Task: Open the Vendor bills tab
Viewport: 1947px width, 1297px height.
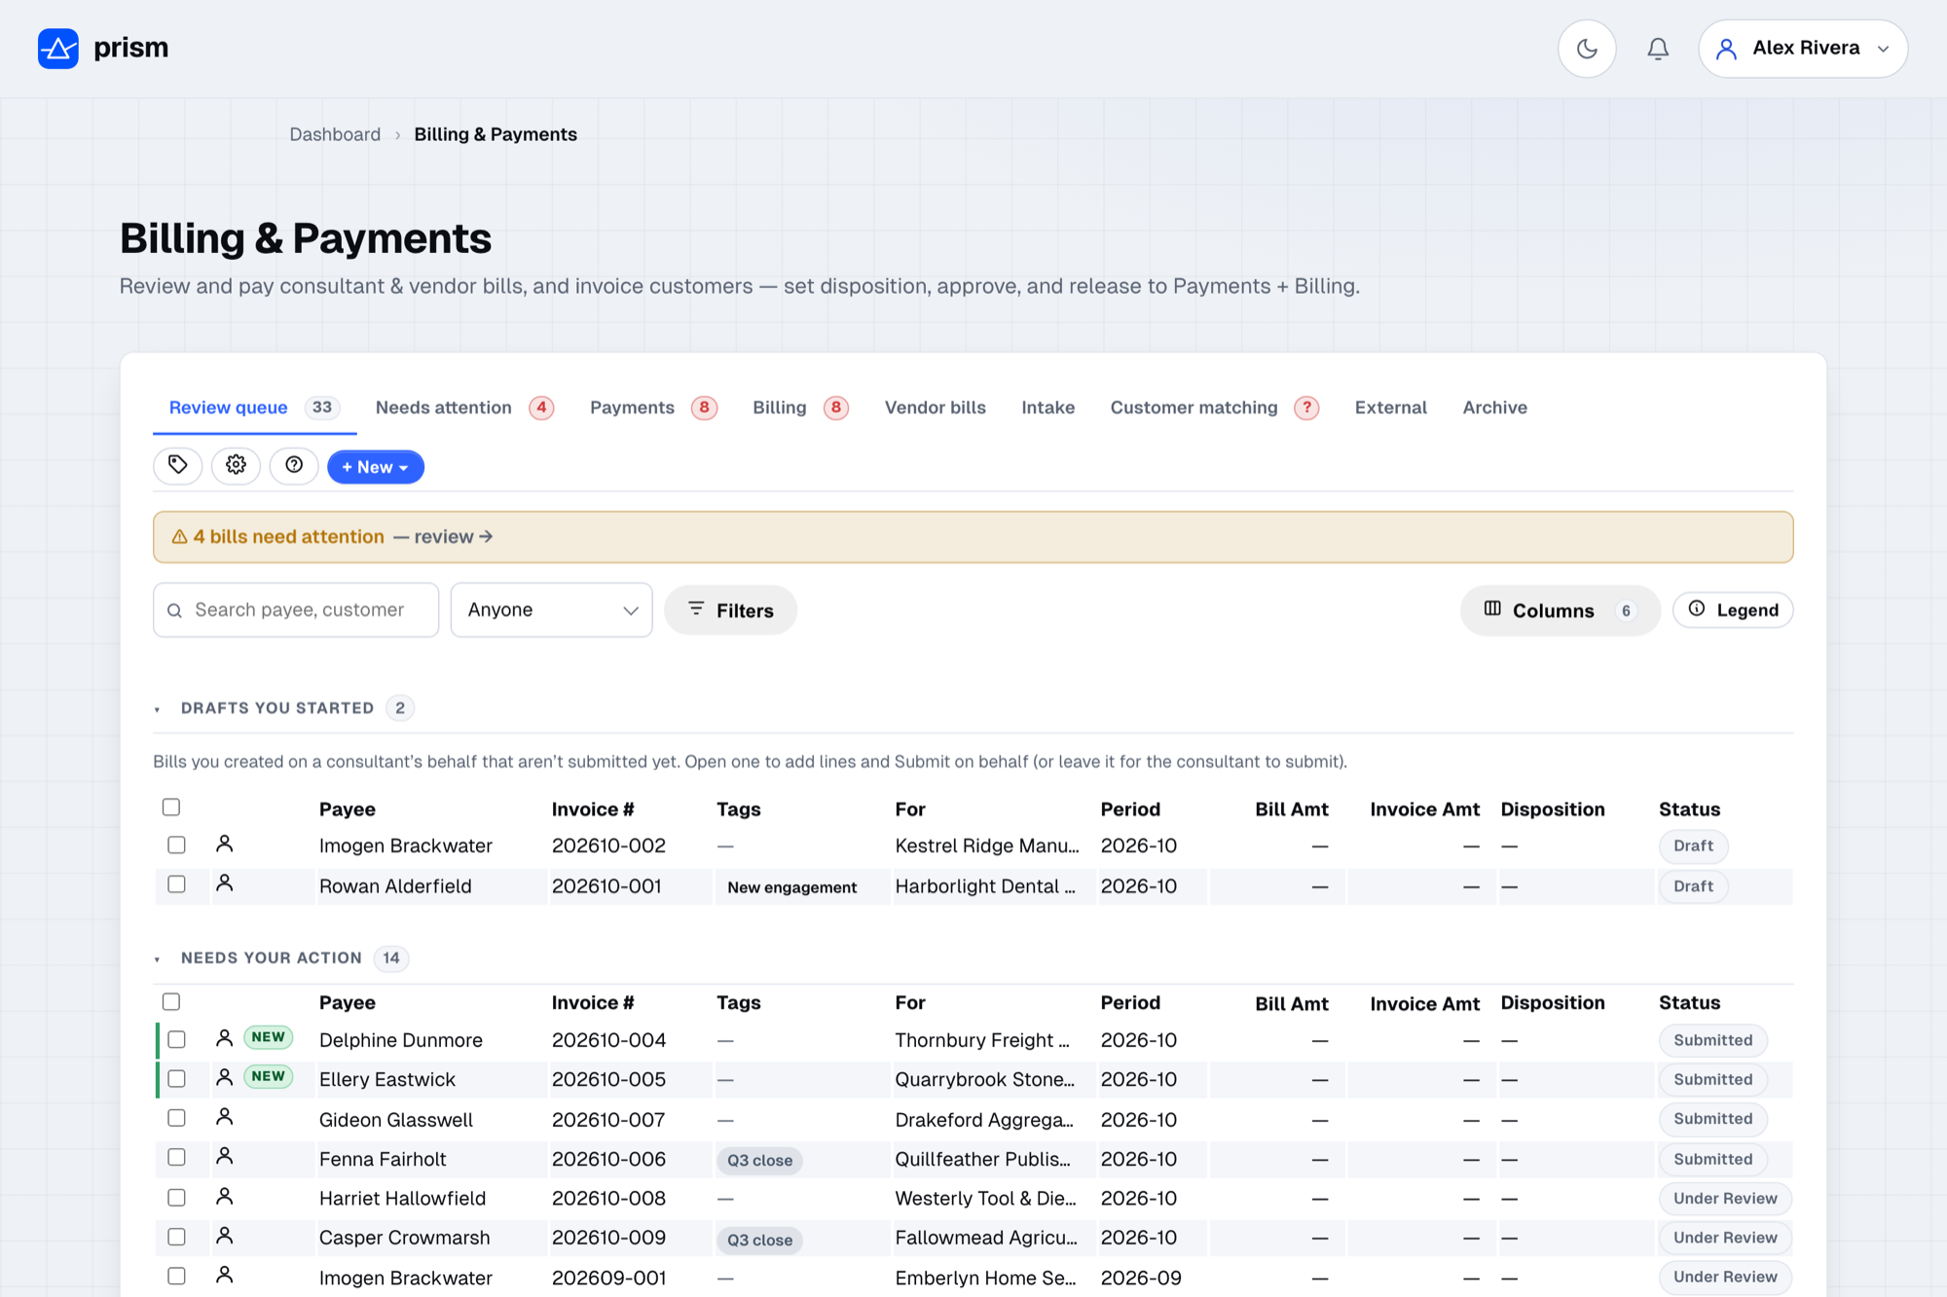Action: (x=935, y=408)
